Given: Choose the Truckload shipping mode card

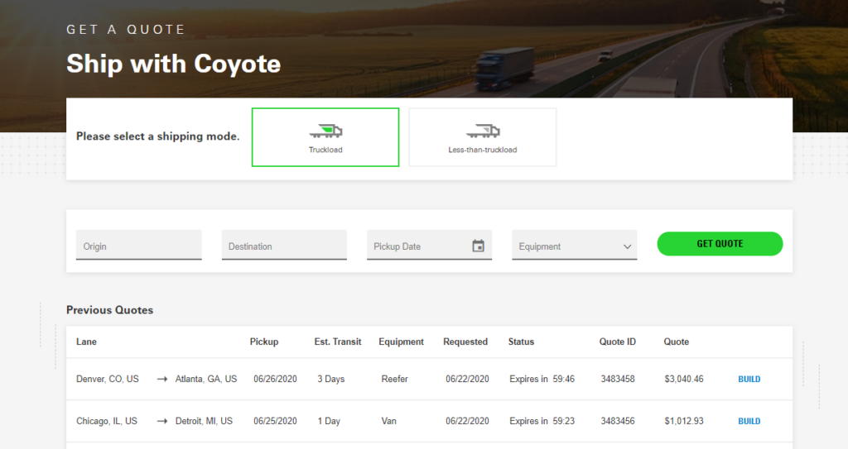Looking at the screenshot, I should click(x=325, y=137).
